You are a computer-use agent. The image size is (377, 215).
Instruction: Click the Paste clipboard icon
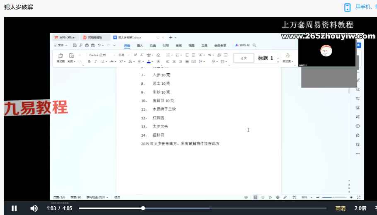(x=71, y=56)
